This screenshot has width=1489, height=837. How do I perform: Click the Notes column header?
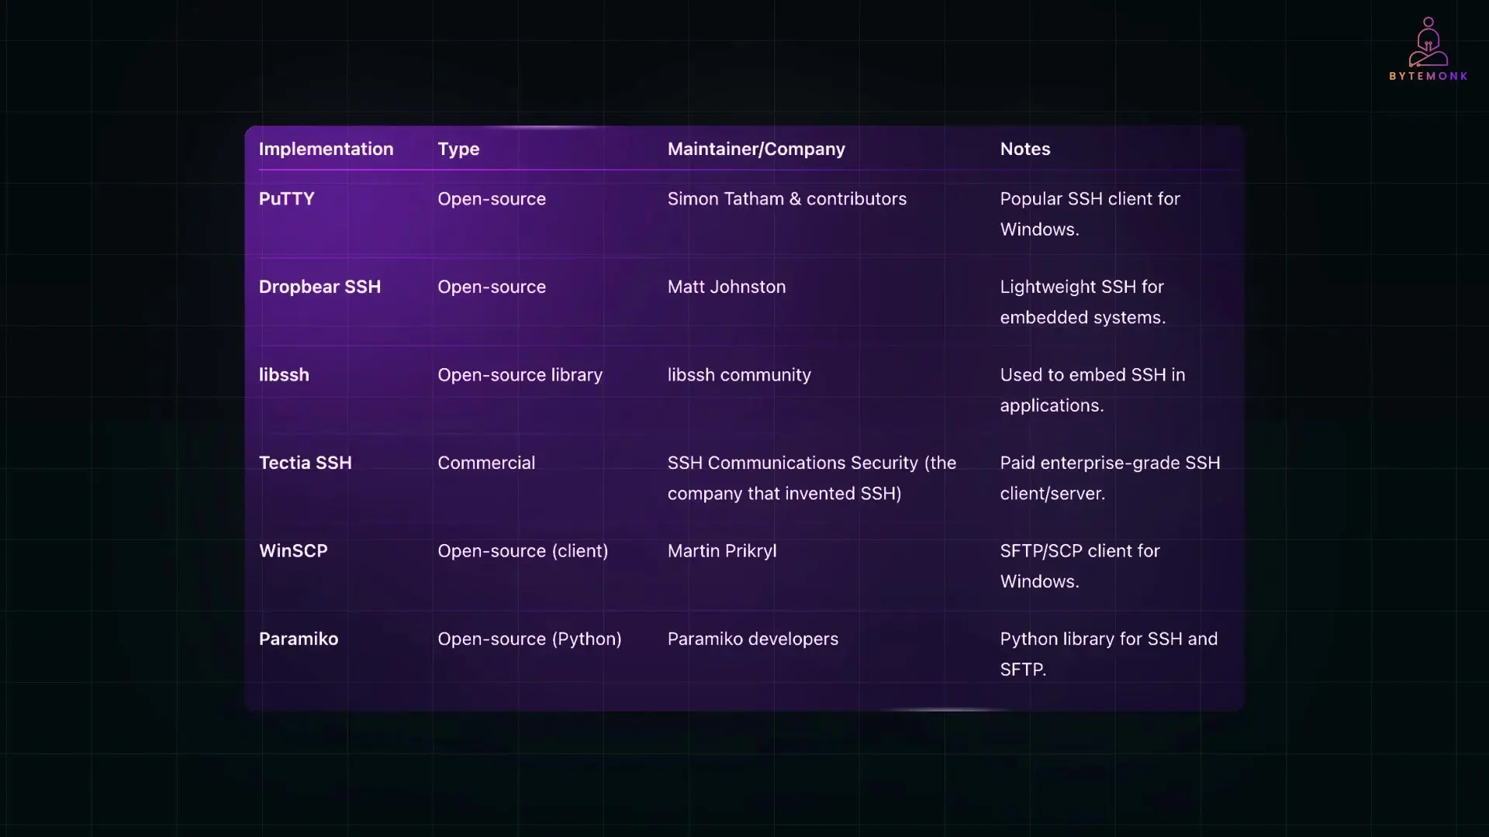point(1024,149)
